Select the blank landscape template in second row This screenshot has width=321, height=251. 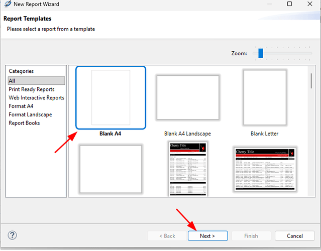[111, 169]
